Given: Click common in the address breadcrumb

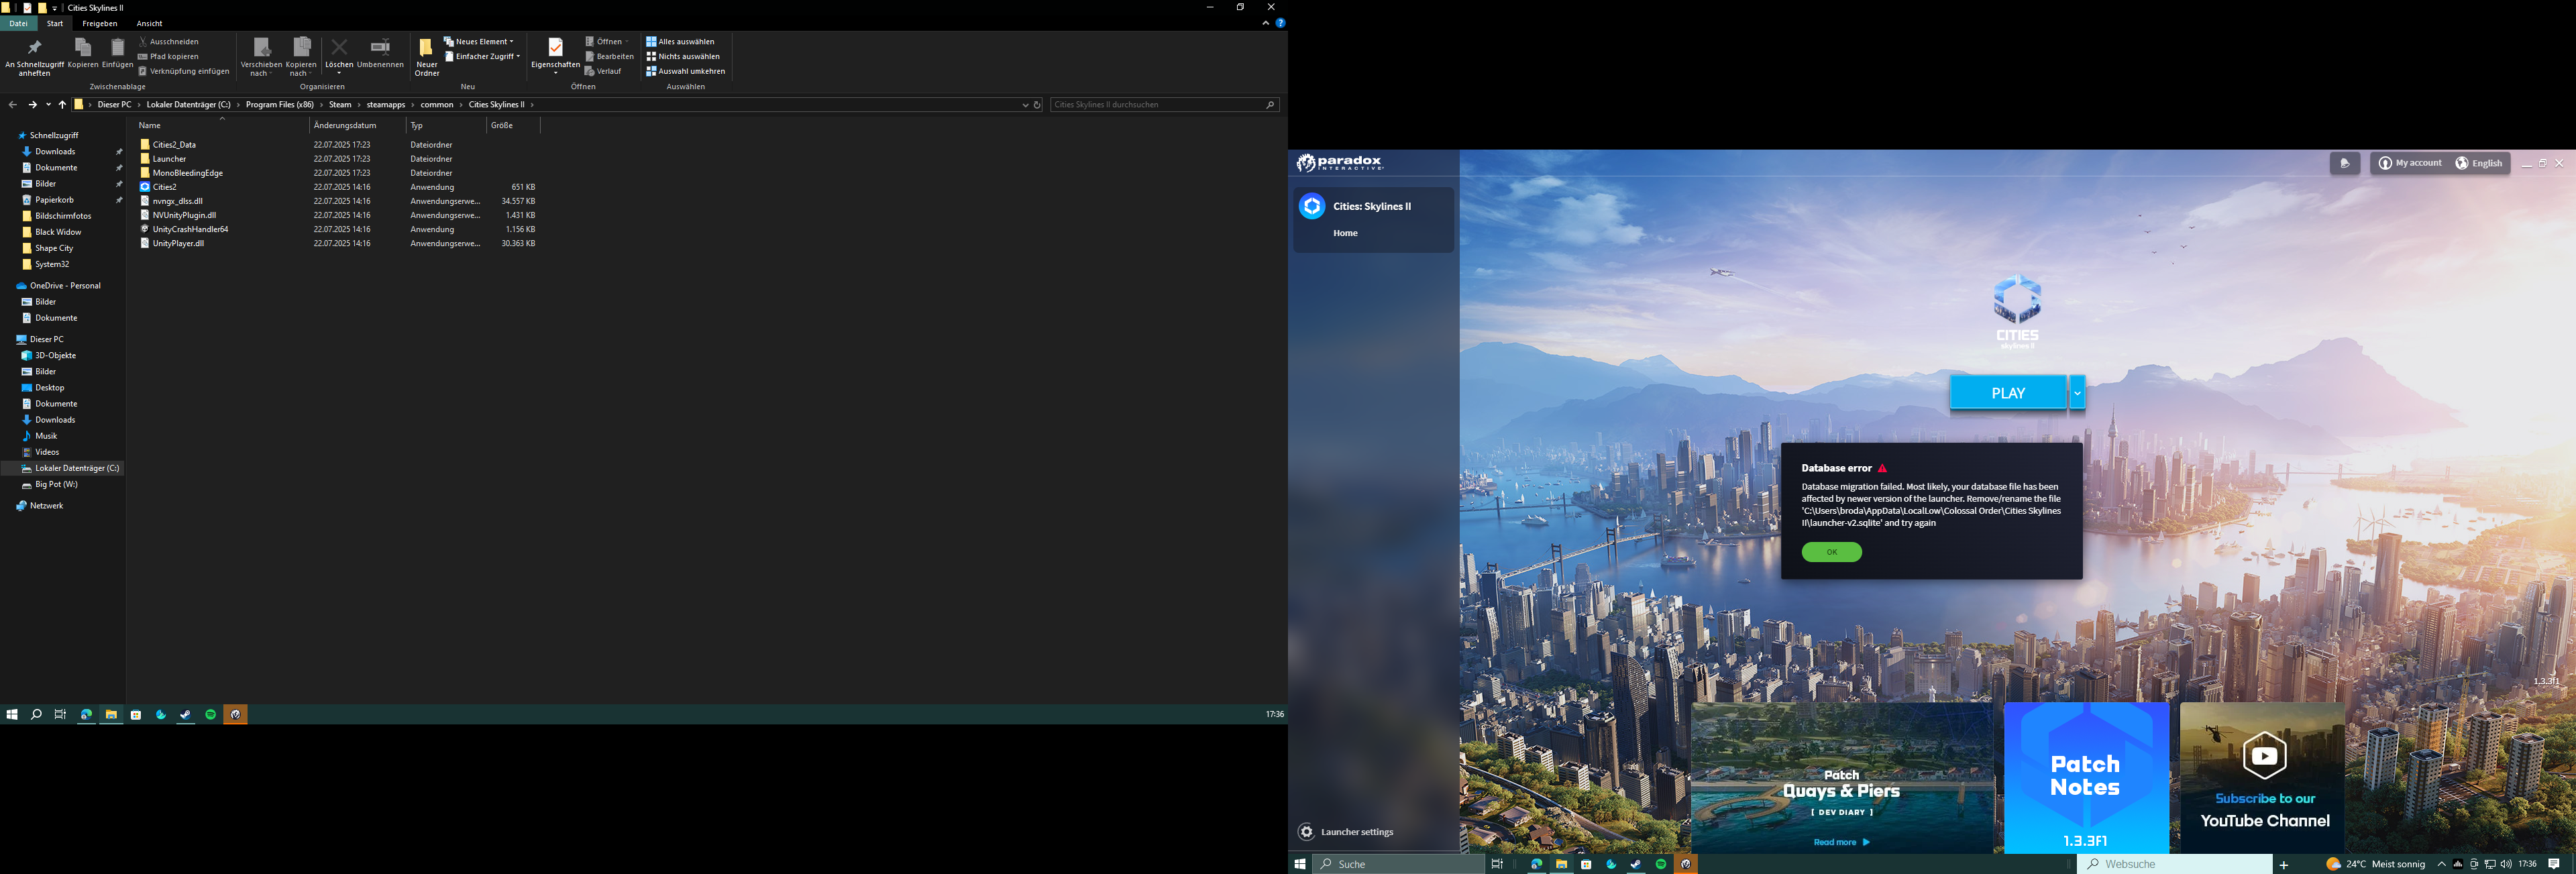Looking at the screenshot, I should [x=437, y=104].
